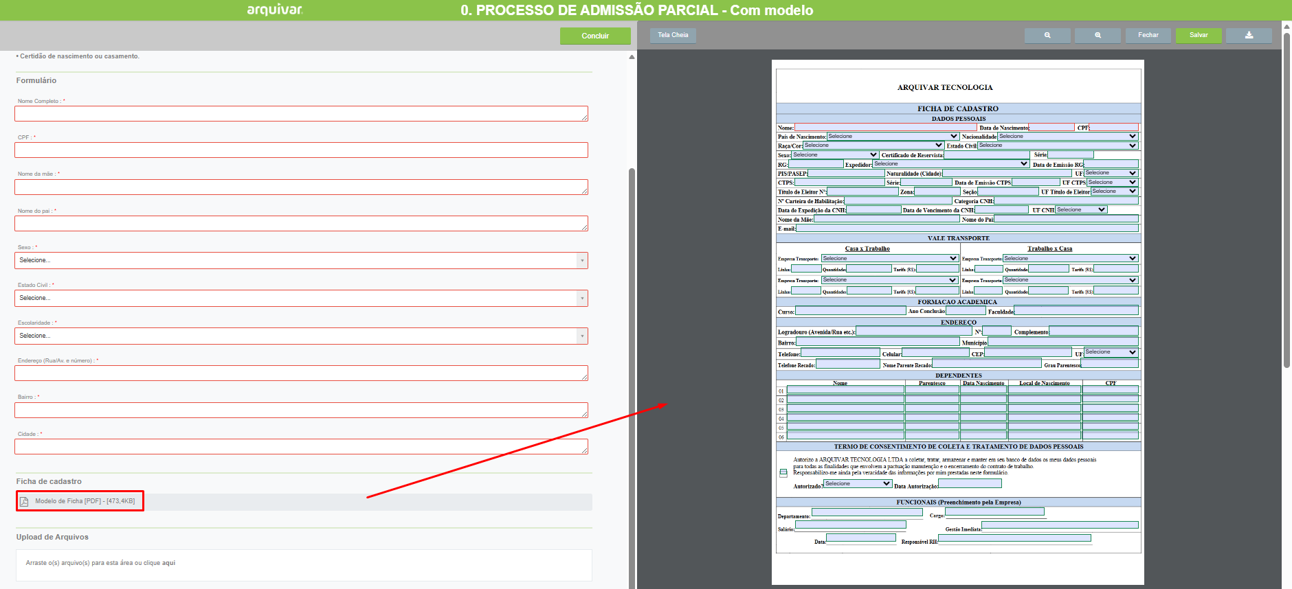Click the scroll-up arrow of the left panel

632,57
